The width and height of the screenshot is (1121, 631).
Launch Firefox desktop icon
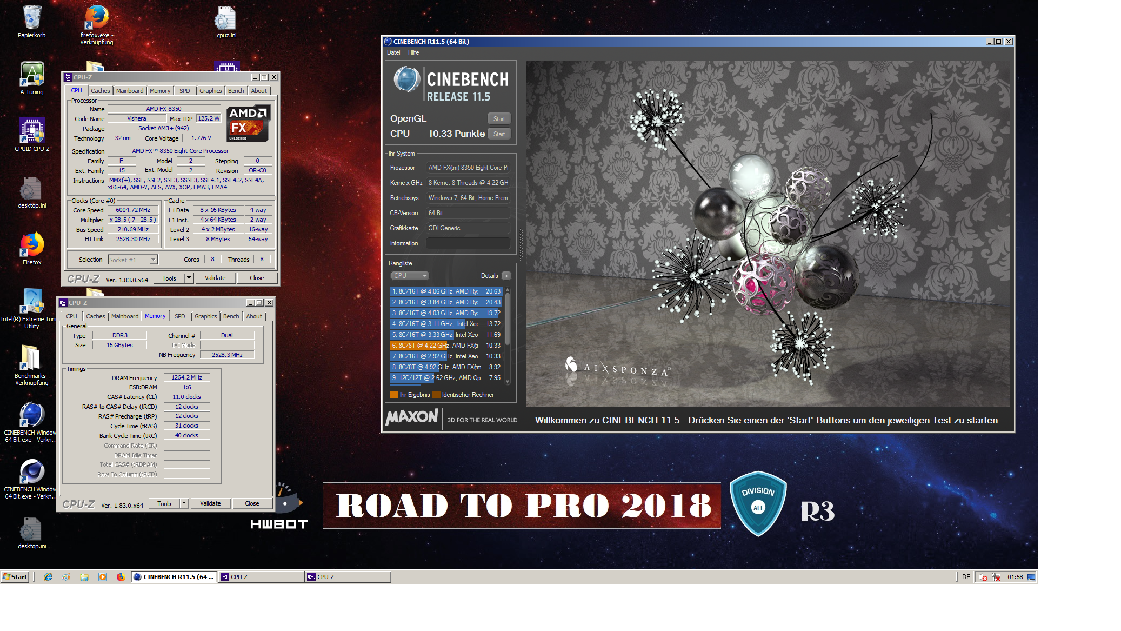tap(32, 249)
